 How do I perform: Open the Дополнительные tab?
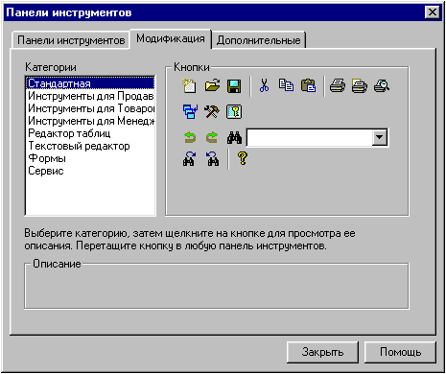pyautogui.click(x=259, y=40)
